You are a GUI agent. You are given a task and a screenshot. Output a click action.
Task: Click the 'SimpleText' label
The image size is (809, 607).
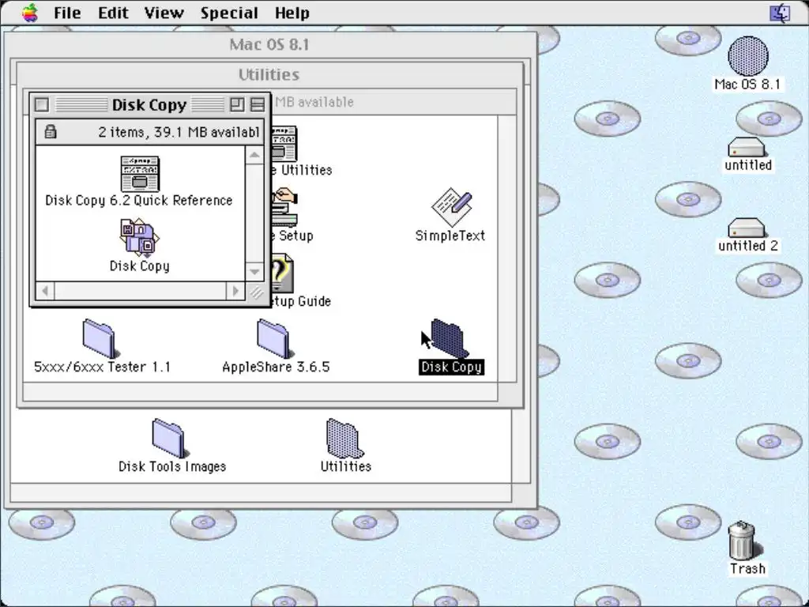(450, 236)
